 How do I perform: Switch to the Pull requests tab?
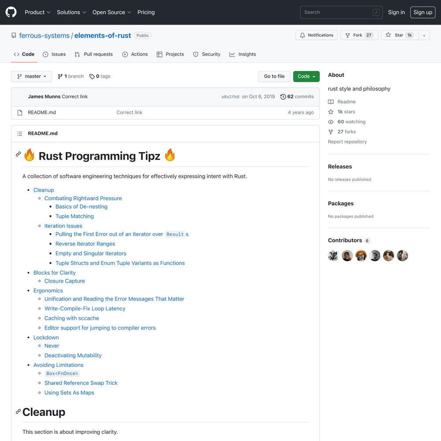click(93, 54)
